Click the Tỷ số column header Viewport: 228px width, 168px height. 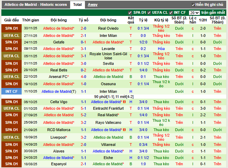point(84,20)
